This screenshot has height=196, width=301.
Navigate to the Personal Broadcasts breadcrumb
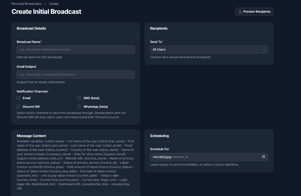[26, 4]
